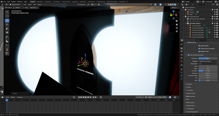Open the Object Data properties tab
Viewport: 219px width, 116px height.
[x=182, y=79]
